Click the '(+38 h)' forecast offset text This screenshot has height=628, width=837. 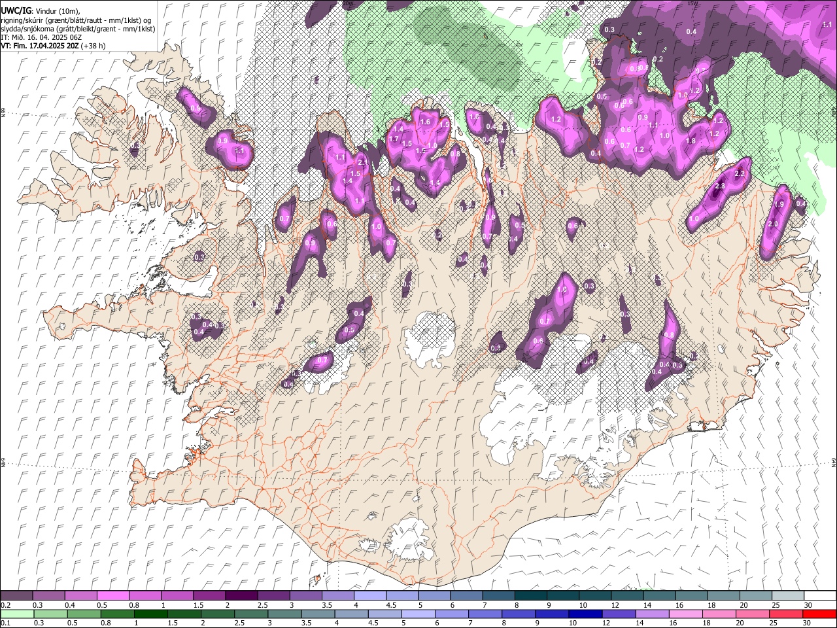(x=92, y=46)
